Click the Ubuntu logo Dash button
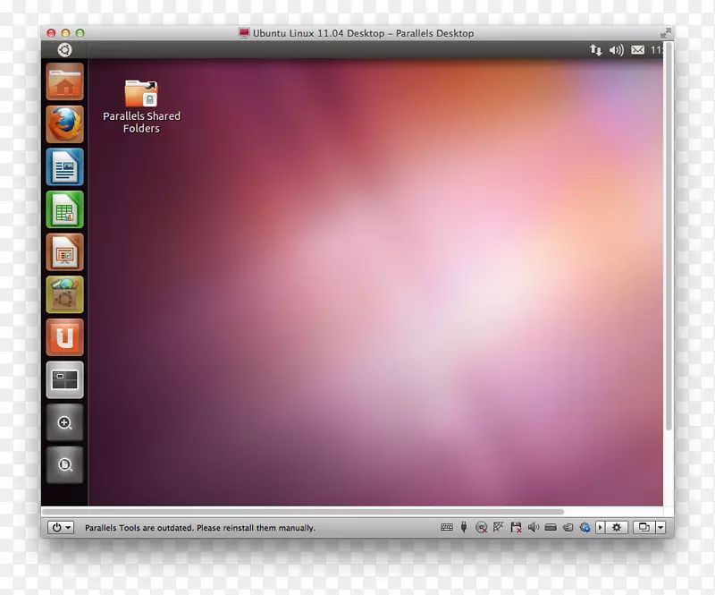 64,50
